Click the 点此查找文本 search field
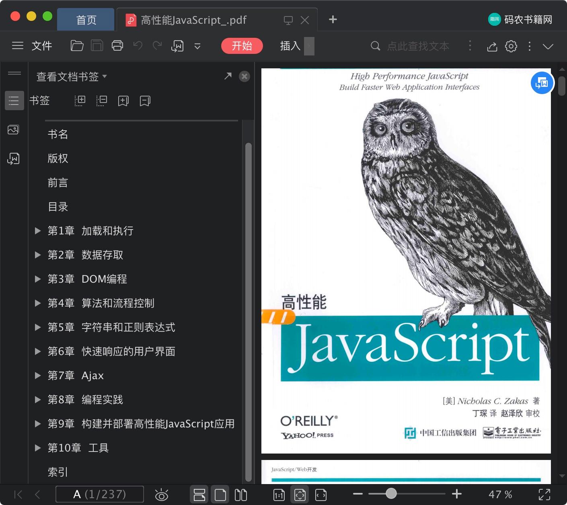This screenshot has height=505, width=567. click(x=418, y=46)
